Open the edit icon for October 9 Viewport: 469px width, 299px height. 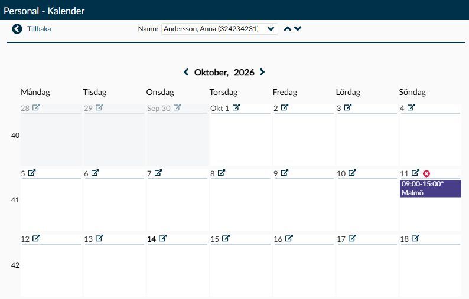(x=285, y=173)
